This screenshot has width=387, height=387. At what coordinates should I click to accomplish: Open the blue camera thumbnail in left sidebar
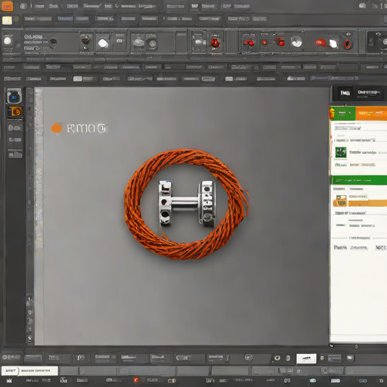14,96
